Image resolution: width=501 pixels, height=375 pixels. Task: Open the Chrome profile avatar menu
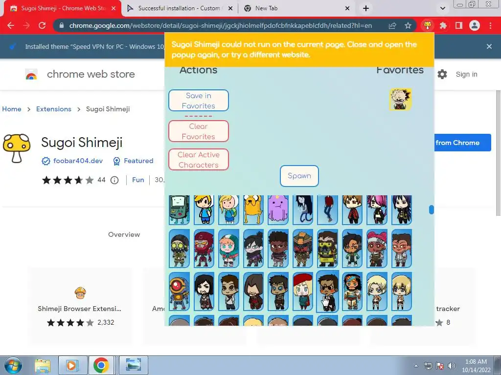click(x=475, y=25)
